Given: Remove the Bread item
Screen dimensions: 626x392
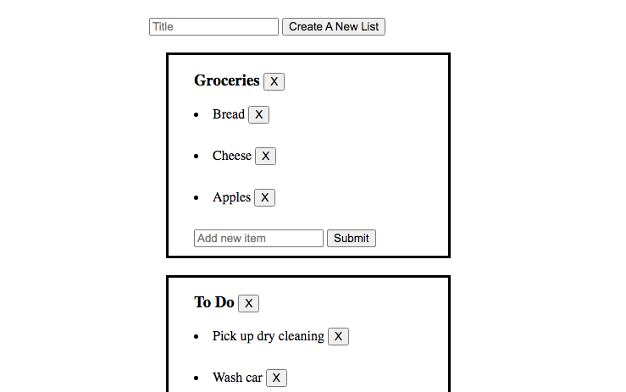Looking at the screenshot, I should [258, 114].
